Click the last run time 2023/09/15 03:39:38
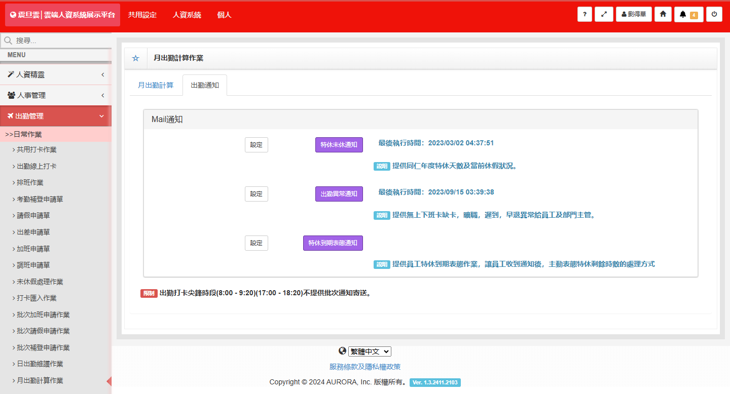 (461, 192)
